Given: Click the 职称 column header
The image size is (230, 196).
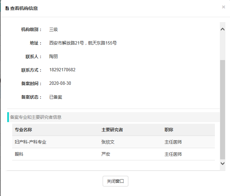Looking at the screenshot, I should coord(169,130).
